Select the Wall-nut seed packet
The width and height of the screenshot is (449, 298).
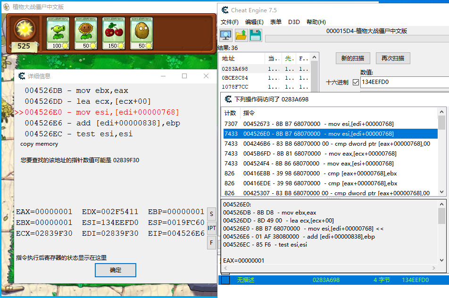click(141, 33)
